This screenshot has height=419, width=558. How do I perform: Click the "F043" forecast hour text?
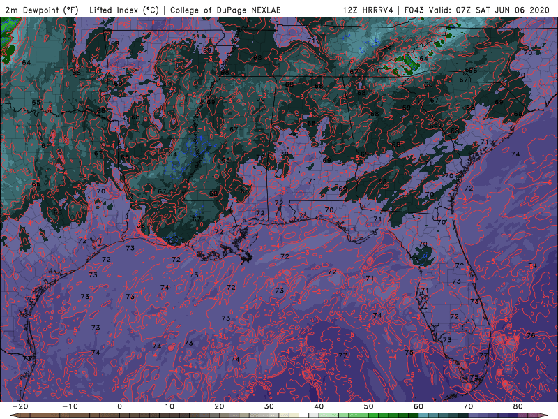point(414,10)
